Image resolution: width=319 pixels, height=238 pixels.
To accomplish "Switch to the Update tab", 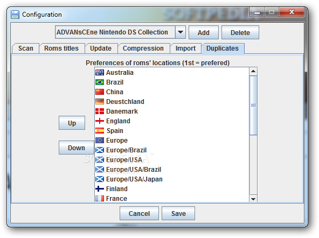I will click(x=101, y=48).
